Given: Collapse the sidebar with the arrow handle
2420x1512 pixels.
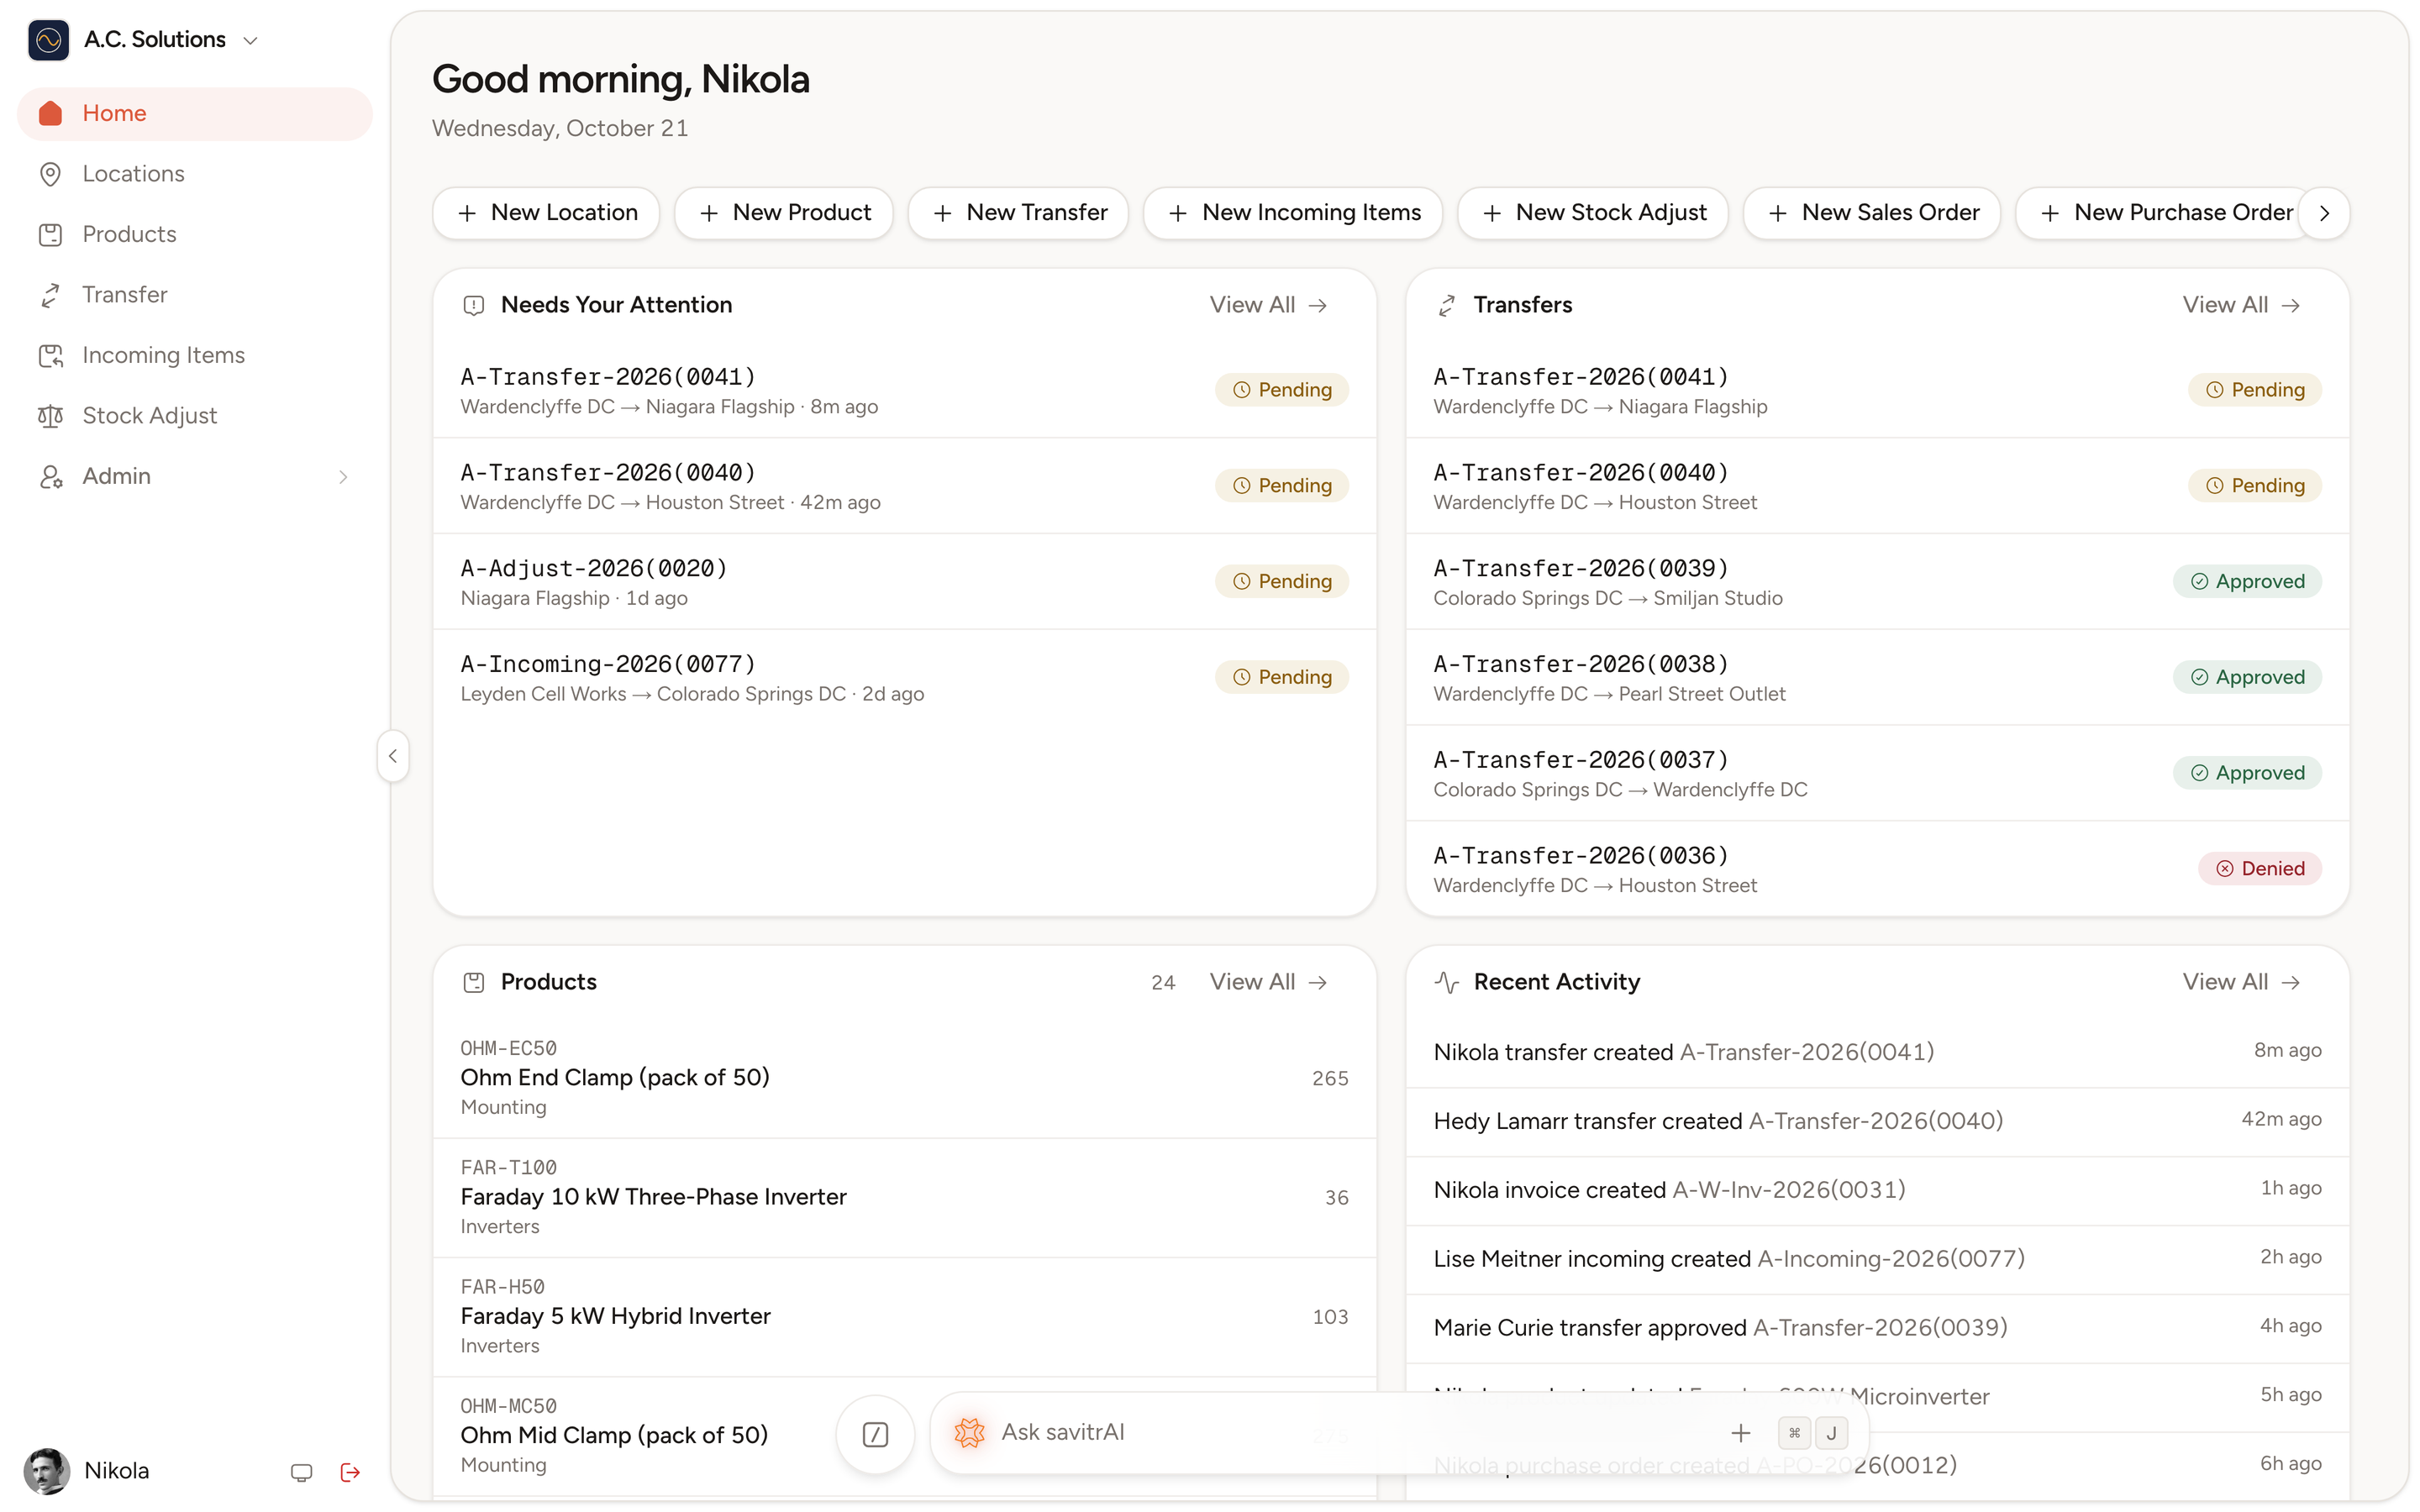Looking at the screenshot, I should tap(393, 756).
